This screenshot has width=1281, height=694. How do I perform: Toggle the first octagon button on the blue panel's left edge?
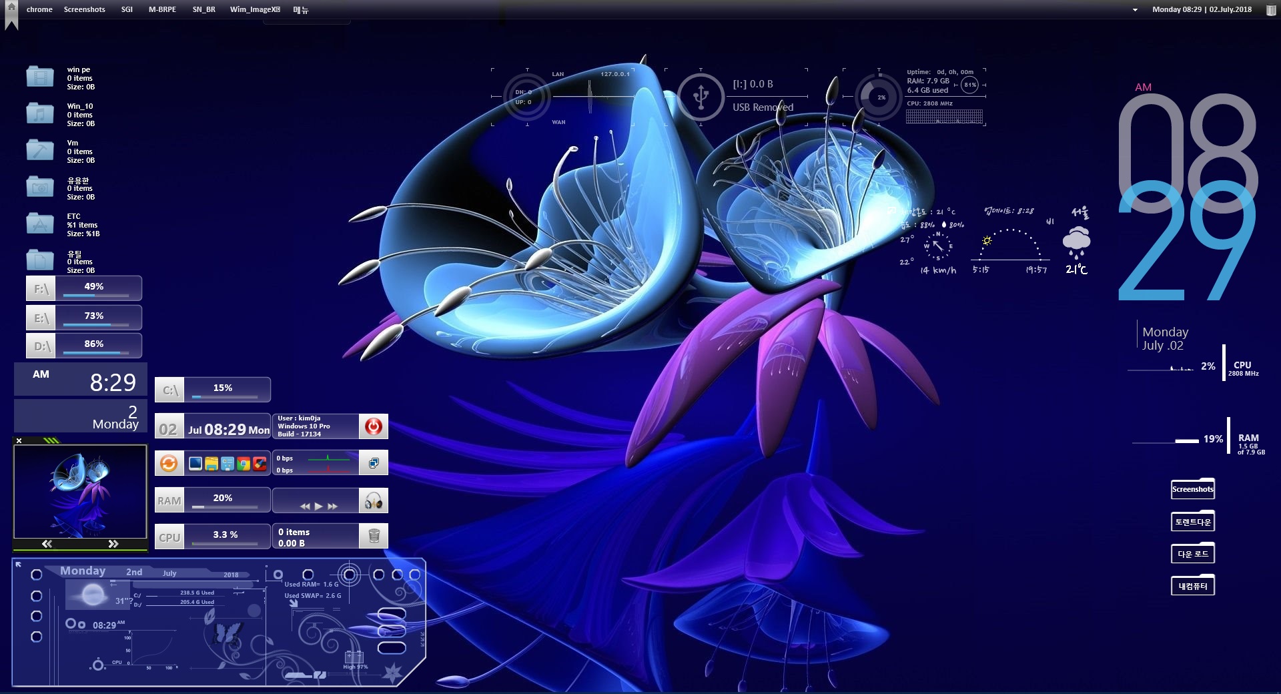tap(37, 575)
